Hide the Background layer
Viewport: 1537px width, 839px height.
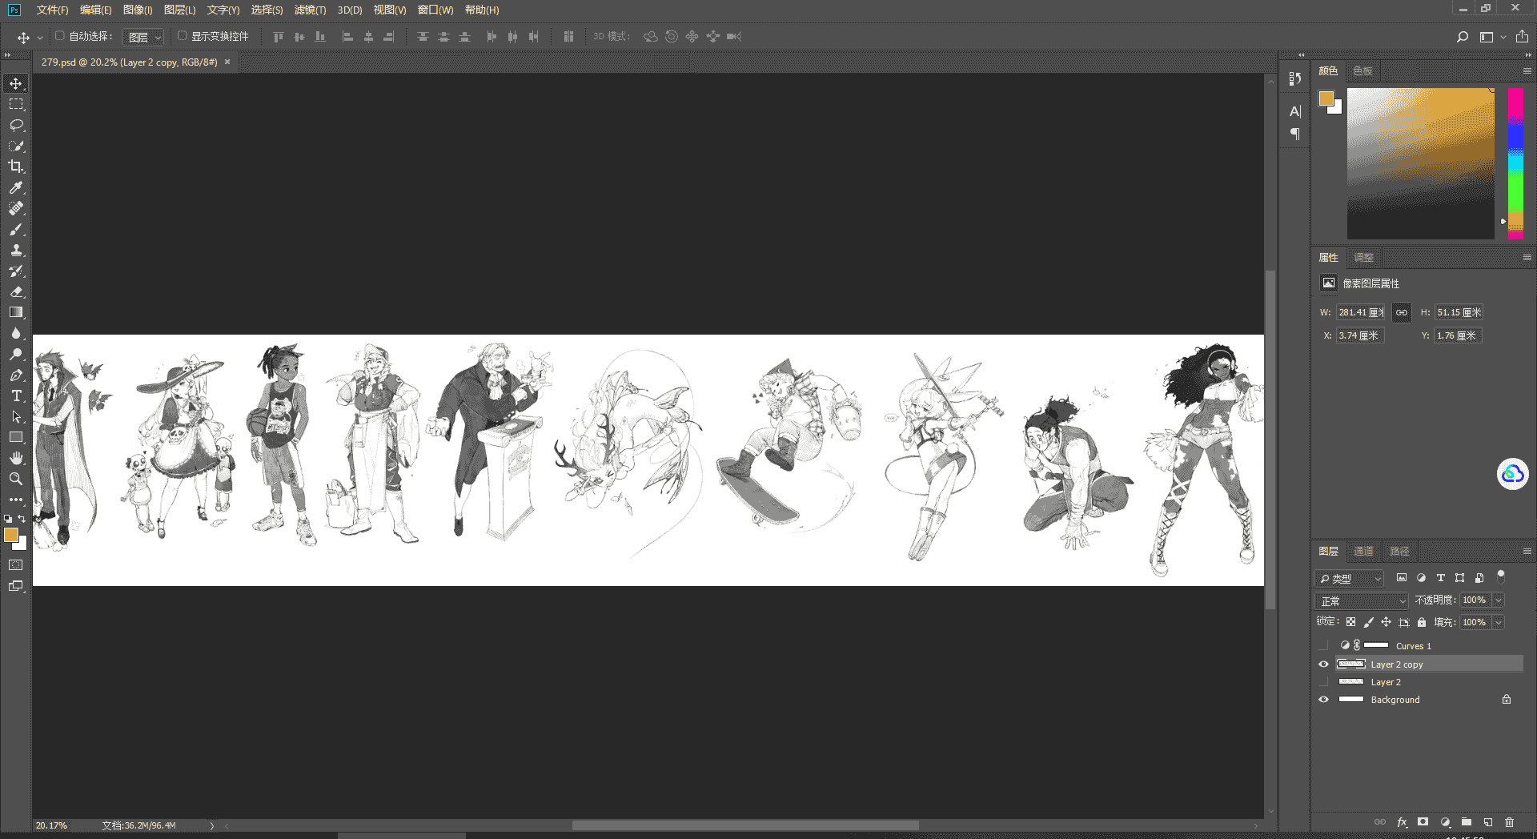point(1323,700)
